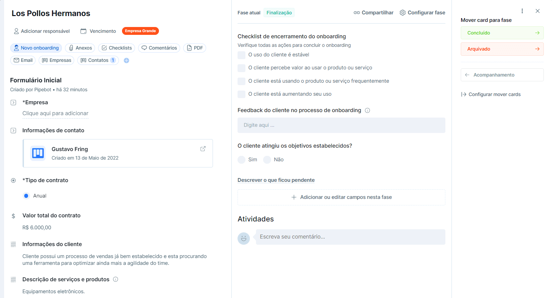Image resolution: width=552 pixels, height=298 pixels.
Task: Open Configurar fase settings
Action: pyautogui.click(x=422, y=13)
